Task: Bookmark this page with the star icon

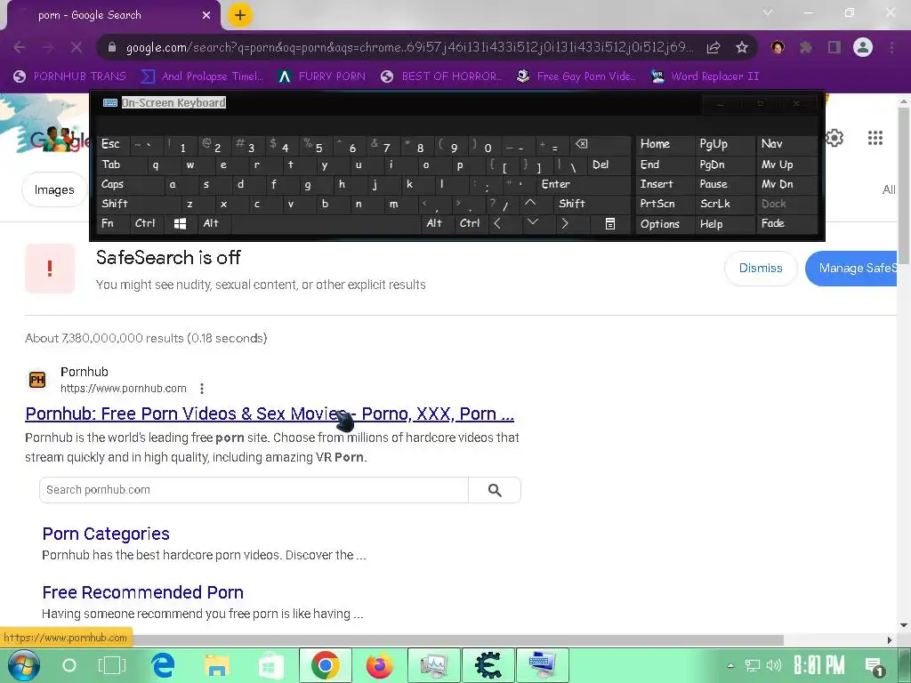Action: pyautogui.click(x=742, y=48)
